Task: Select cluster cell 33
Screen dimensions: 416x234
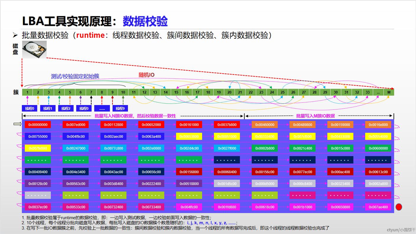Action: coord(368,92)
